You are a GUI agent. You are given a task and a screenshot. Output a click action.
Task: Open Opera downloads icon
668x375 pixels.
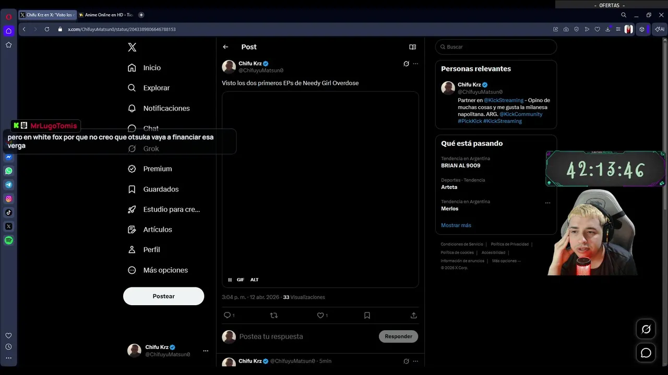[607, 29]
